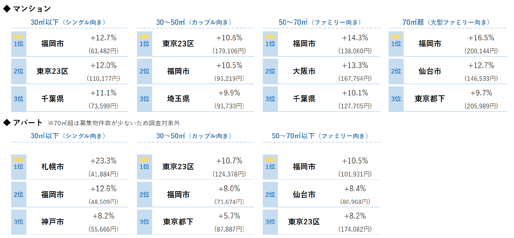Select the crown next to 福岡市 +12.7%
This screenshot has height=238, width=514.
click(18, 36)
